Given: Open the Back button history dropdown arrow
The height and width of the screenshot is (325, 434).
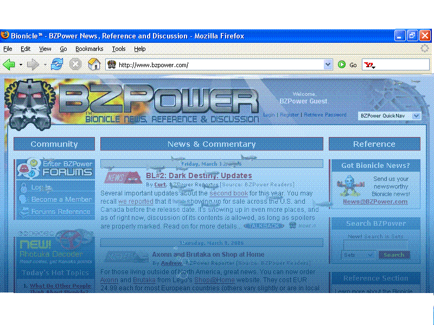Looking at the screenshot, I should coord(21,65).
